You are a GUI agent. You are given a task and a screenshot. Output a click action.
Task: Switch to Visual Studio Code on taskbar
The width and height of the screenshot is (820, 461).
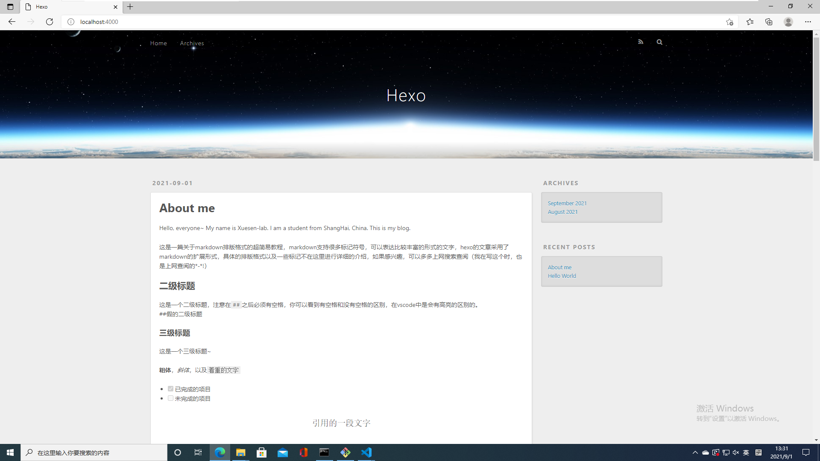click(366, 452)
